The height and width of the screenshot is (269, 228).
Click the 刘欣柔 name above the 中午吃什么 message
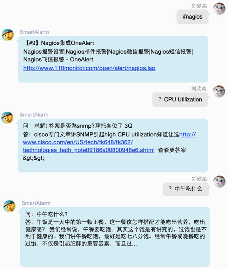tap(199, 179)
